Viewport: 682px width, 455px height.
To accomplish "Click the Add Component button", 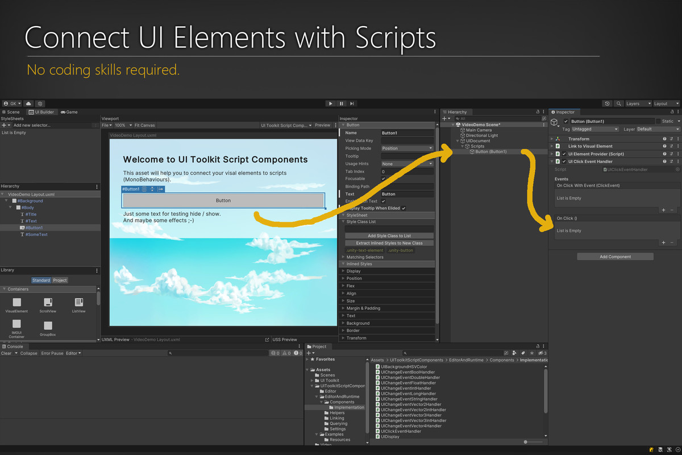I will 615,257.
